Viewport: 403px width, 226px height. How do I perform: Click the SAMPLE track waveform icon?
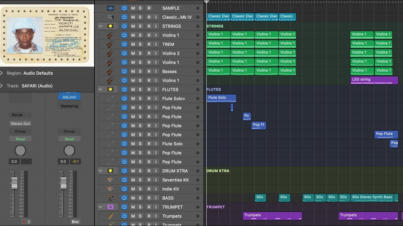[x=111, y=8]
